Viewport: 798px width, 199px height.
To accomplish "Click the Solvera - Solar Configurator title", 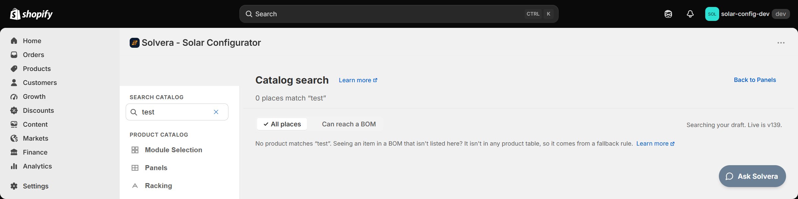I will tap(201, 43).
